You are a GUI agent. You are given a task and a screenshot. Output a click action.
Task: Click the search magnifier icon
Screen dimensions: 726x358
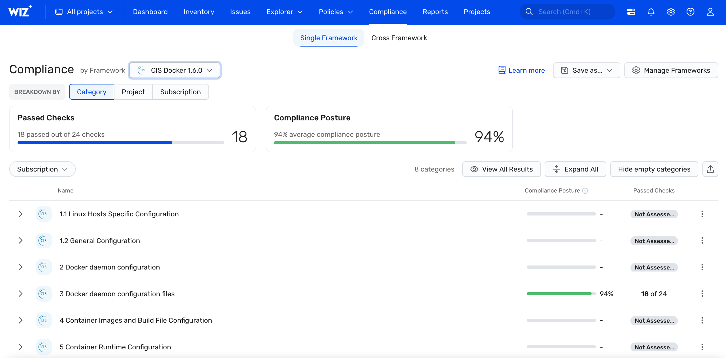click(529, 12)
